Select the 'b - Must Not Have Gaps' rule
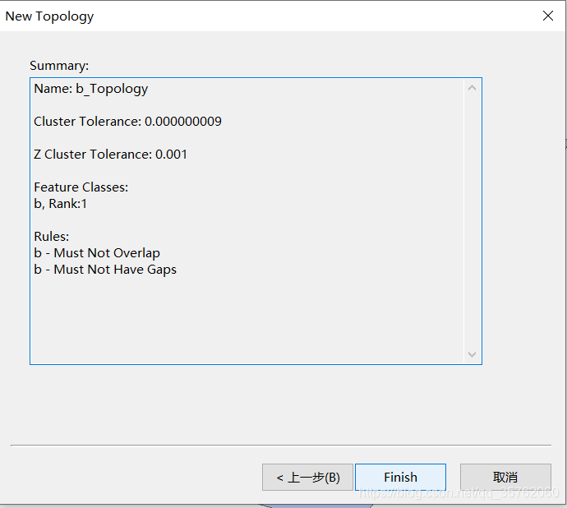567x508 pixels. pyautogui.click(x=105, y=270)
